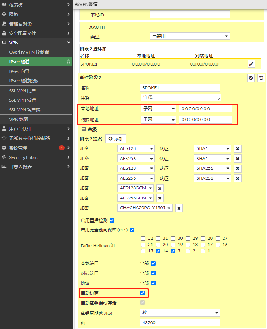Click the 本地ID input field

[189, 15]
